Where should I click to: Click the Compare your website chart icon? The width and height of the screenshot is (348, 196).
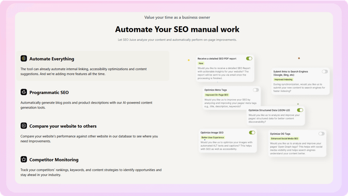tap(24, 126)
